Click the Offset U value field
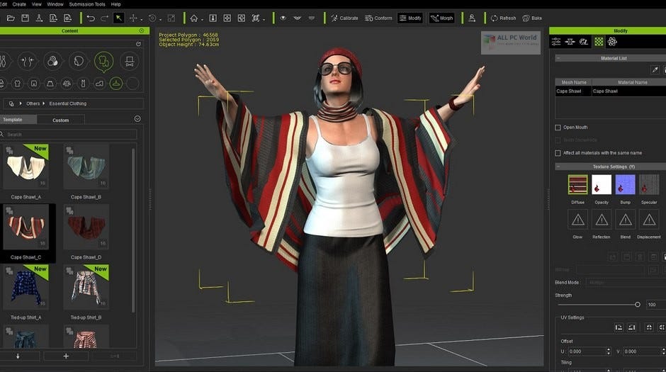The width and height of the screenshot is (666, 372). [587, 351]
